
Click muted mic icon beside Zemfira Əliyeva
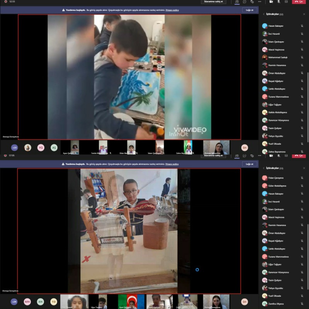click(x=302, y=304)
